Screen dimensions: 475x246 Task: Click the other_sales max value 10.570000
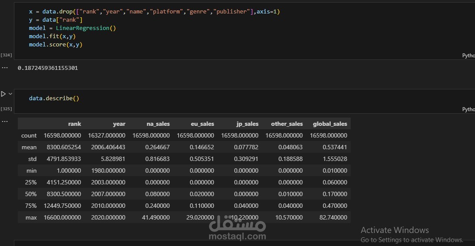[289, 217]
